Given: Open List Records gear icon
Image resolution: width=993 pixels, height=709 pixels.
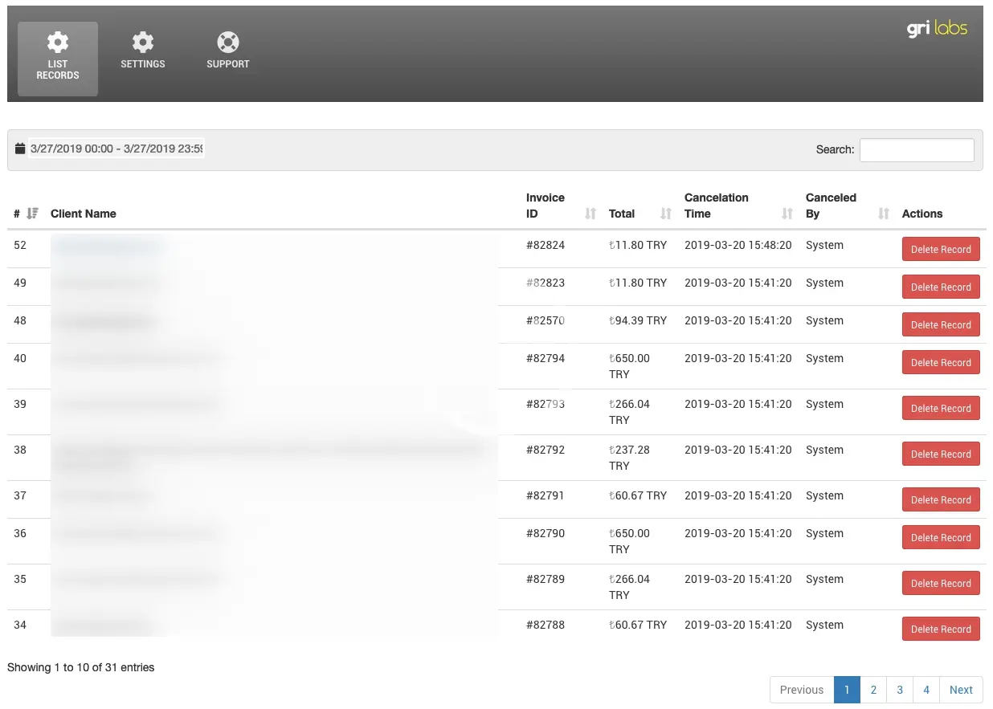Looking at the screenshot, I should click(x=58, y=43).
